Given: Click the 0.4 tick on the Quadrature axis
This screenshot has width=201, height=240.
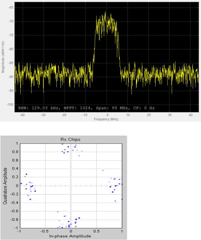Looking at the screenshot, I should coord(15,169).
